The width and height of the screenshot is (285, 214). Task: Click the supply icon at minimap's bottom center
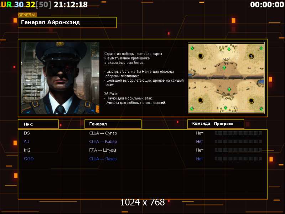pyautogui.click(x=226, y=108)
